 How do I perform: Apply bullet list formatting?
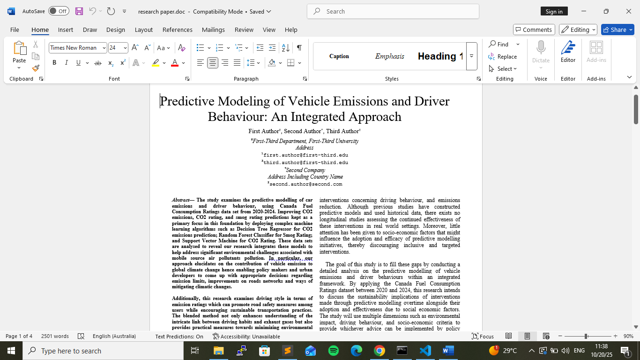coord(201,48)
